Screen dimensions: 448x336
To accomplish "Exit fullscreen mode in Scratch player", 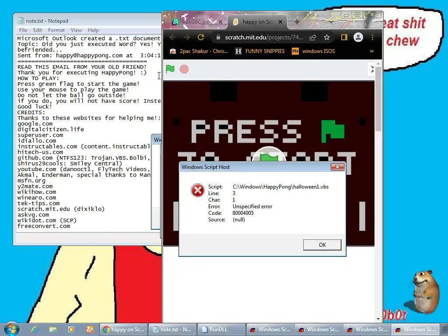I will [x=372, y=69].
